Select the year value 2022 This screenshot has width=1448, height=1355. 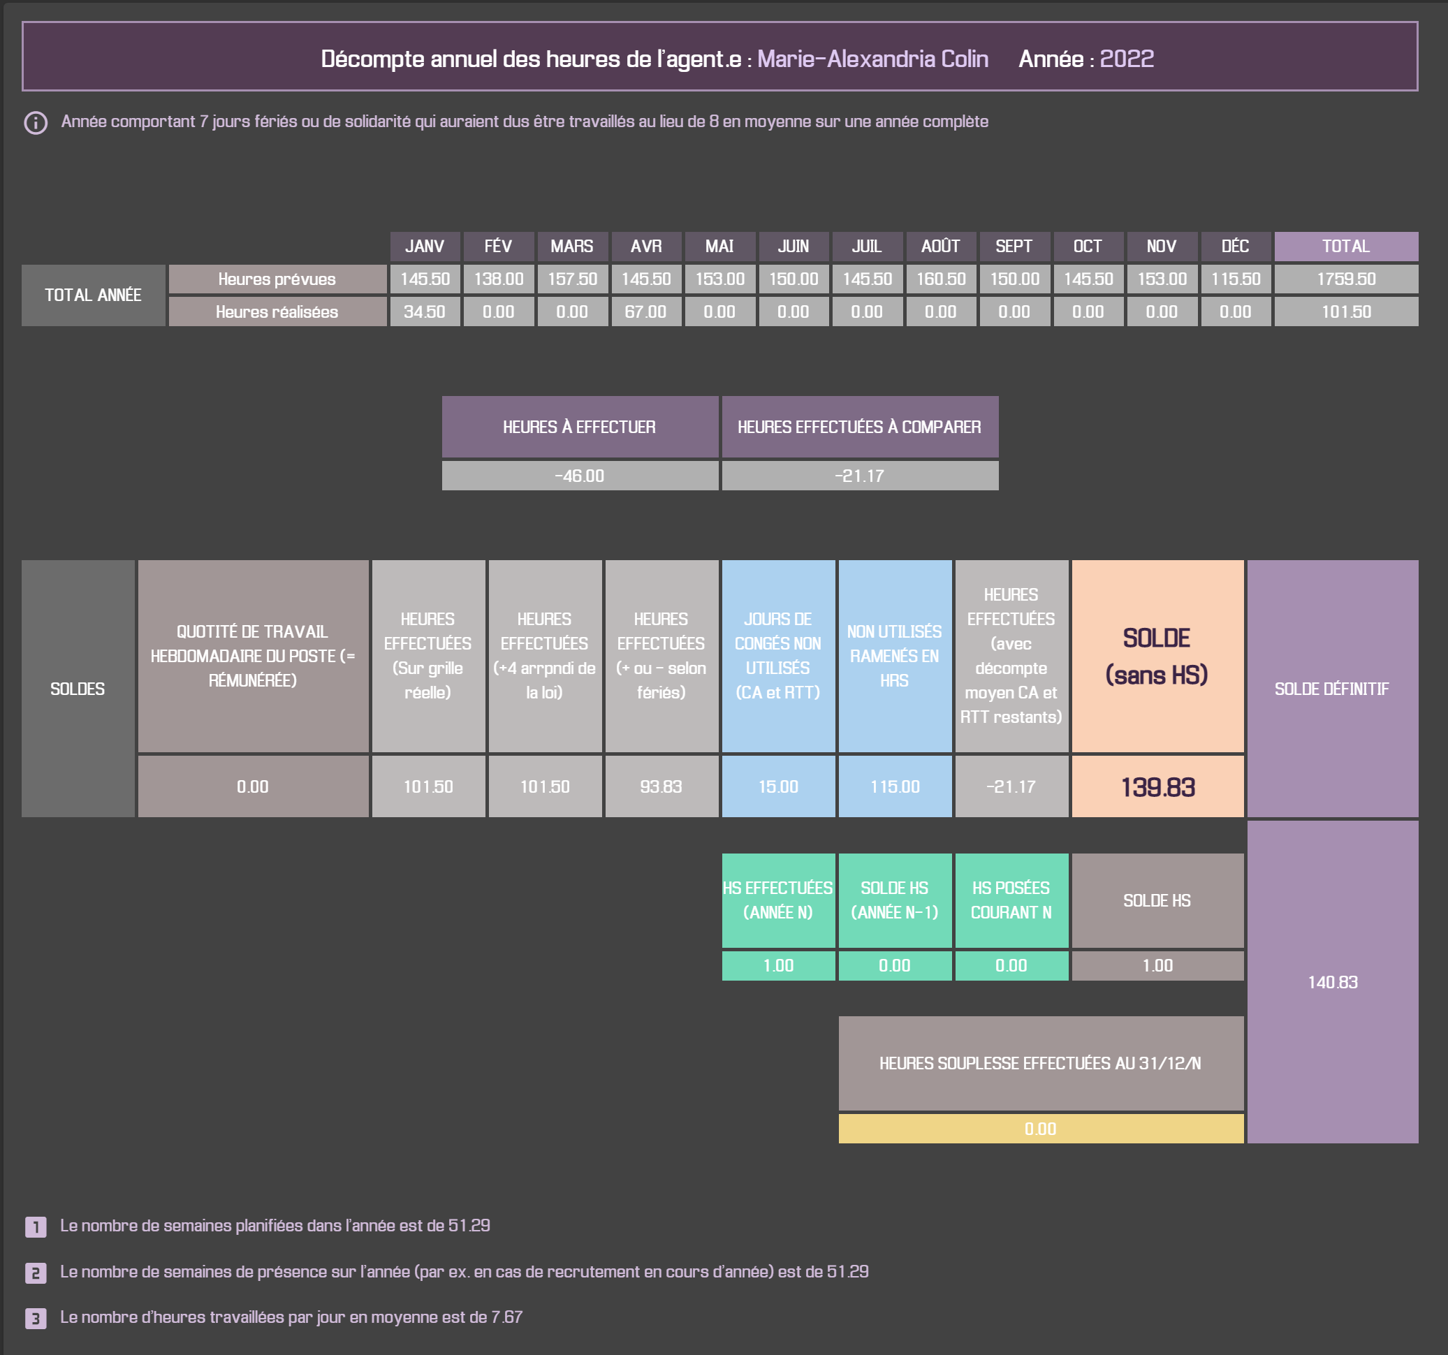1126,58
